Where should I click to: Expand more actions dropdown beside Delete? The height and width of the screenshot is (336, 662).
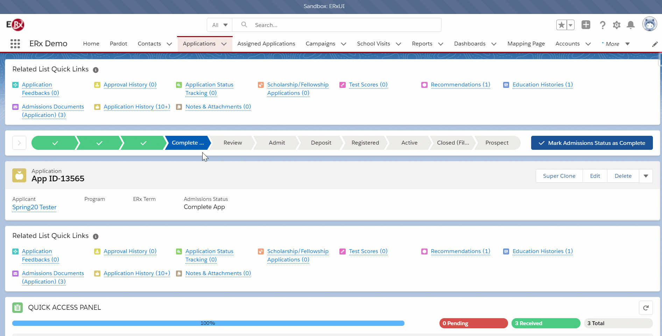pyautogui.click(x=646, y=176)
